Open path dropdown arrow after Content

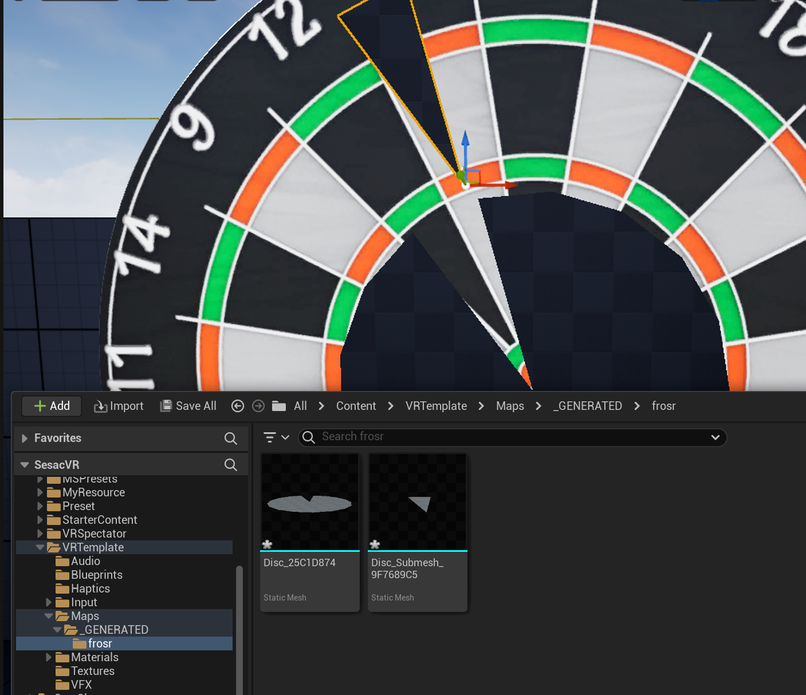(391, 406)
